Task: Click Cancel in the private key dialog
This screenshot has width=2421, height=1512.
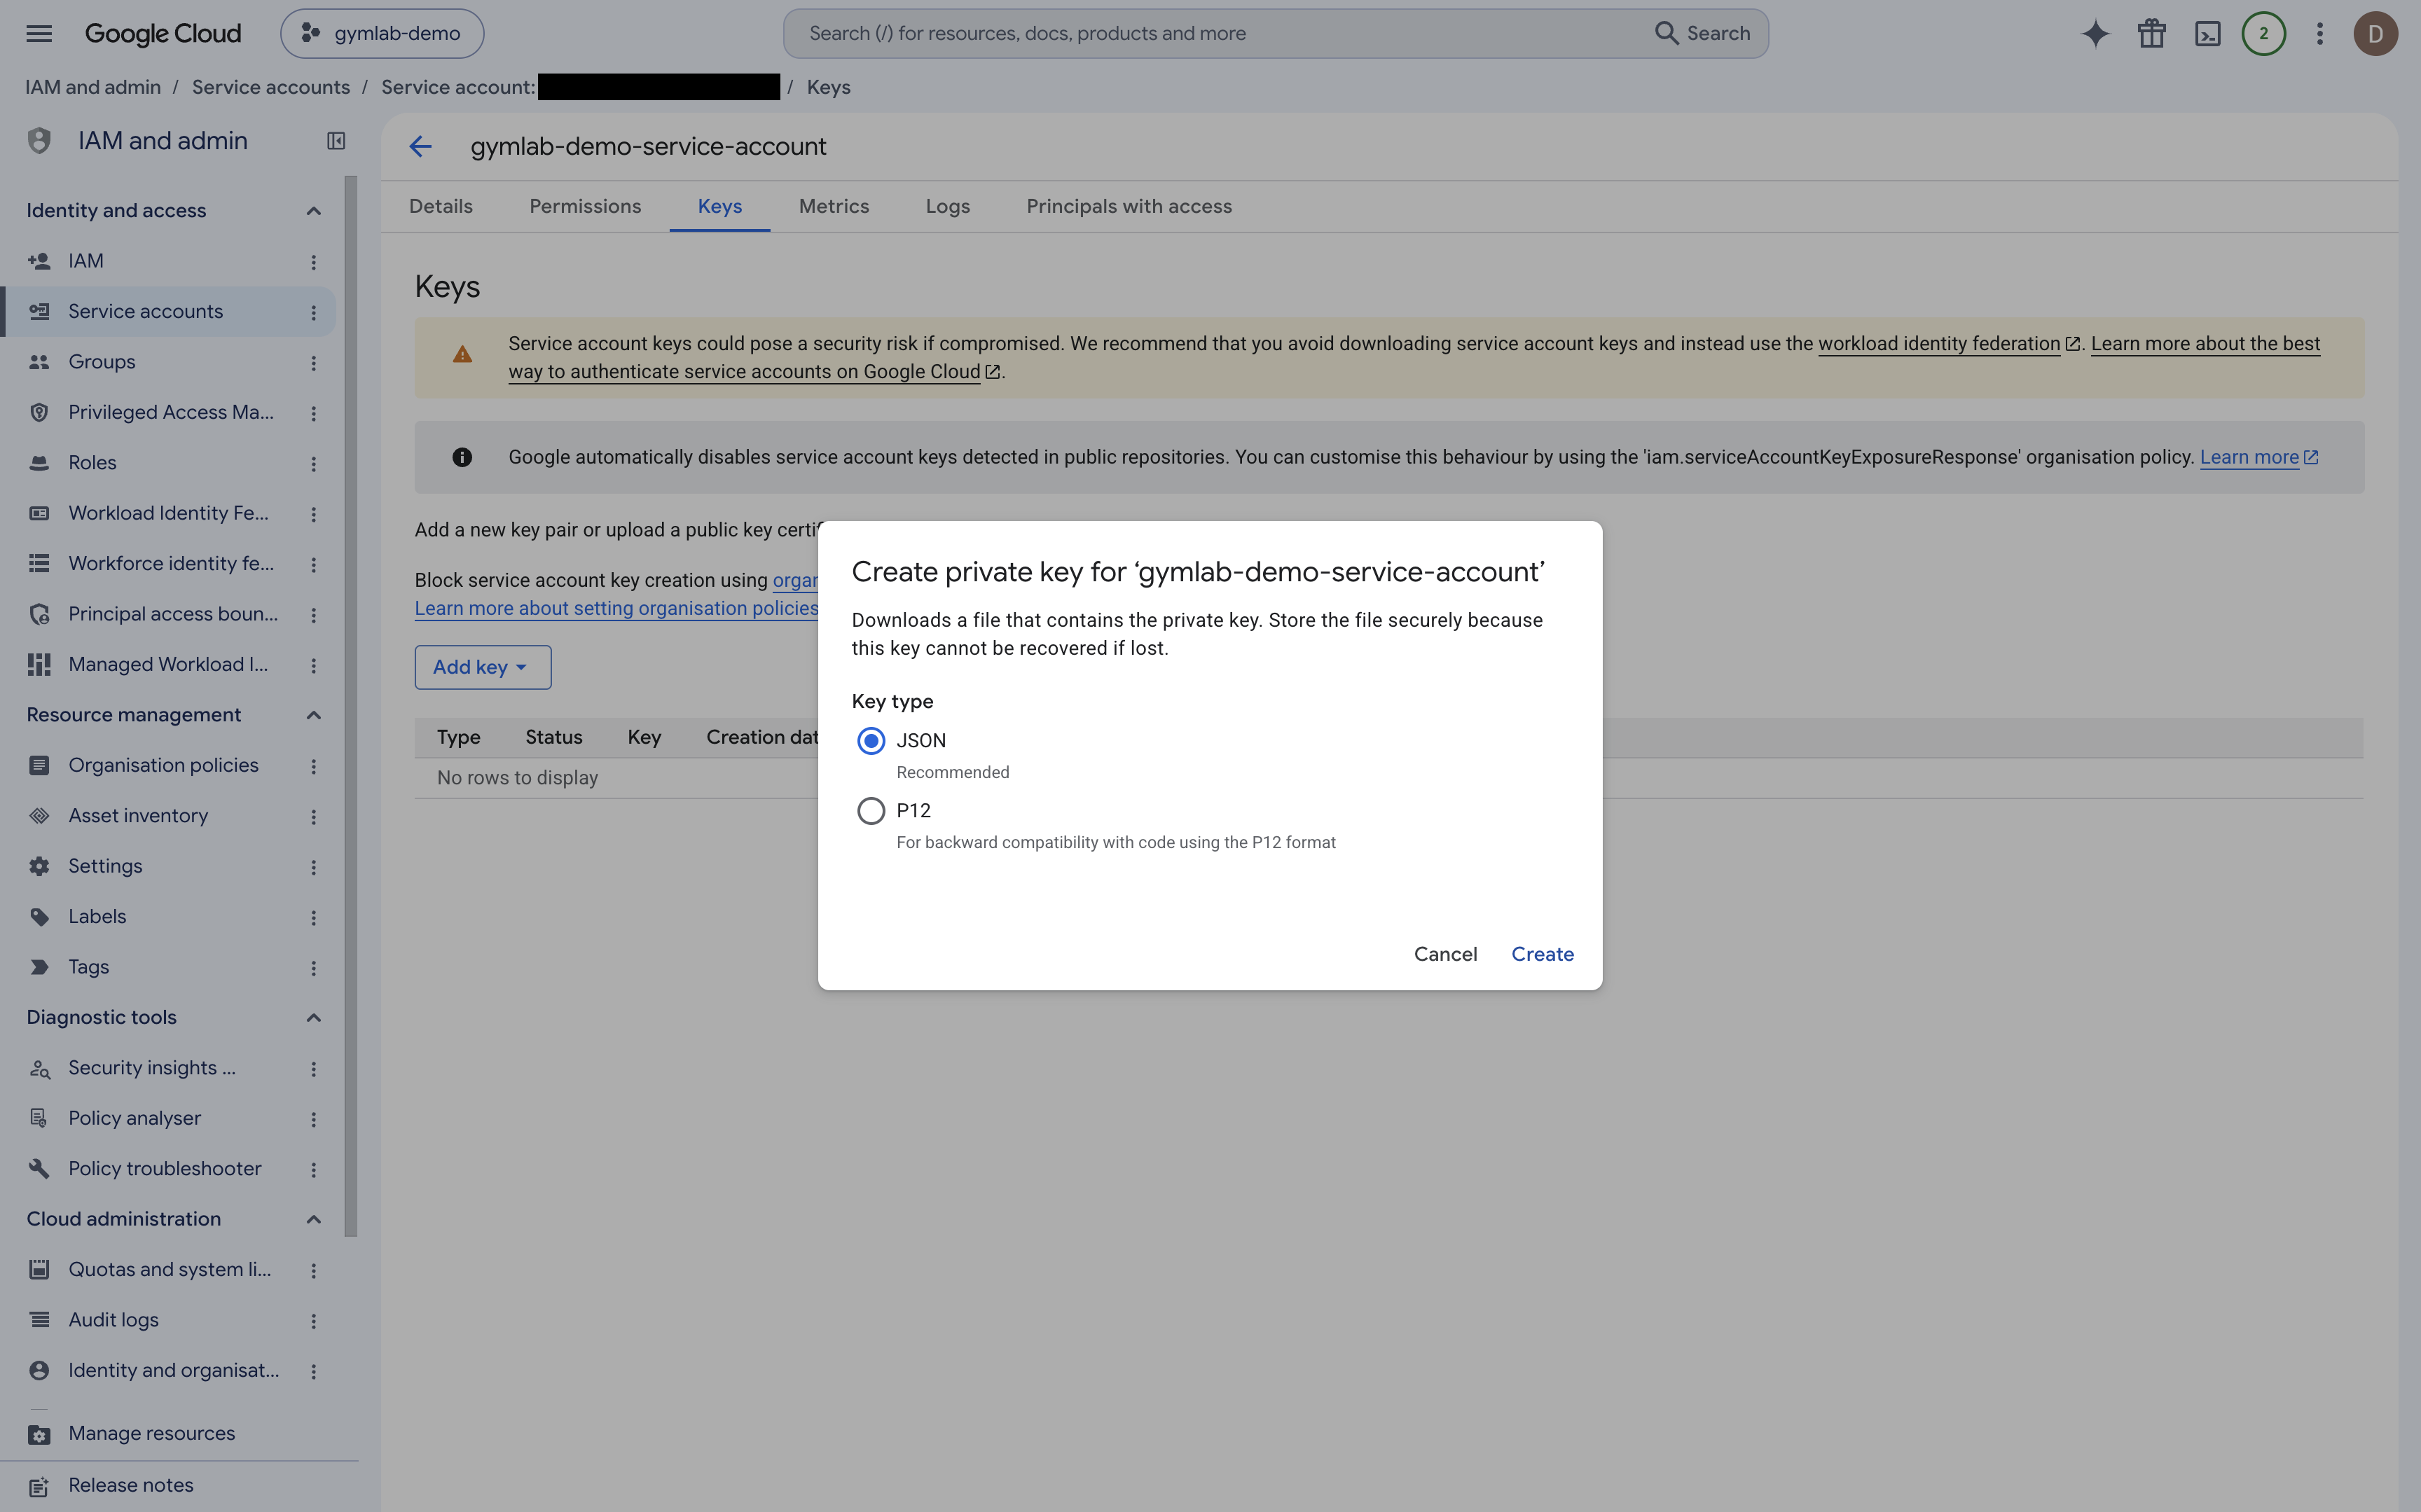Action: [1445, 954]
